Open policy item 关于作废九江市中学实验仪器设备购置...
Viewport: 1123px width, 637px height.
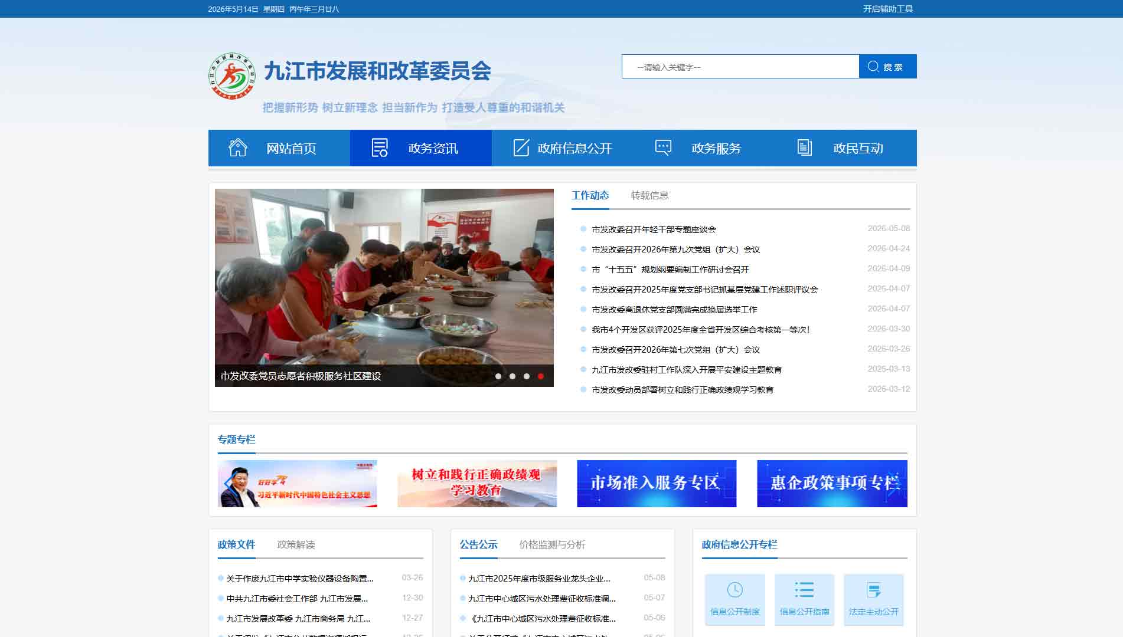300,579
